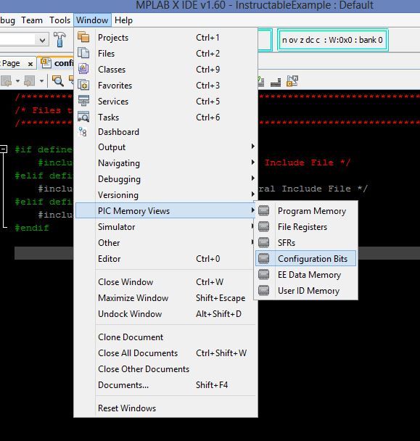Viewport: 420px width, 441px height.
Task: Click the Projects window icon
Action: 83,37
